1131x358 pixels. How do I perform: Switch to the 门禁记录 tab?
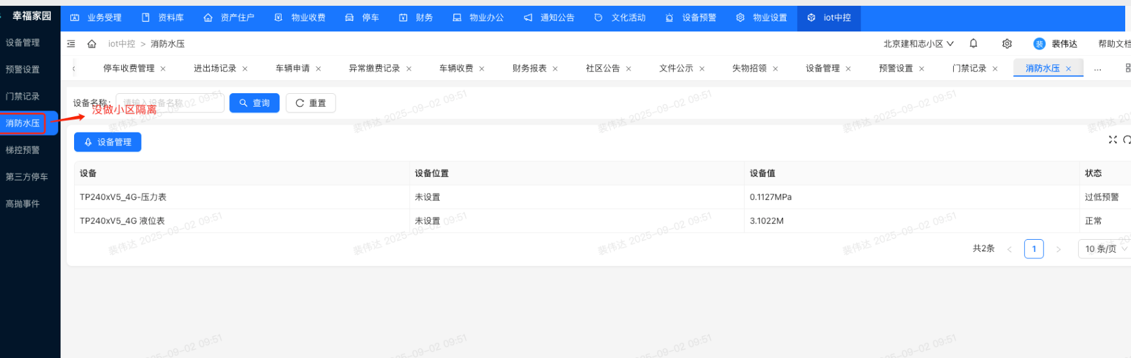click(x=969, y=68)
